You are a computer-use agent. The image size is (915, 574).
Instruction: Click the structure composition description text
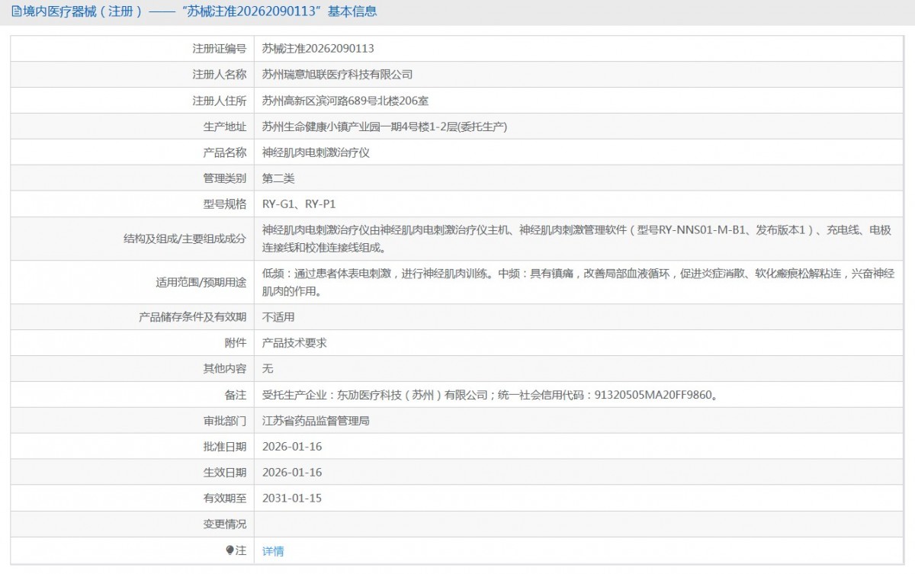(578, 239)
